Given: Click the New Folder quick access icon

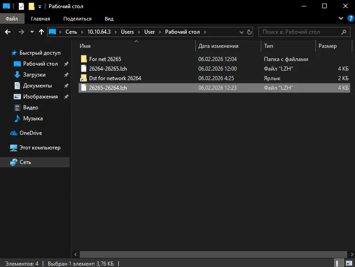Looking at the screenshot, I should click(x=31, y=6).
